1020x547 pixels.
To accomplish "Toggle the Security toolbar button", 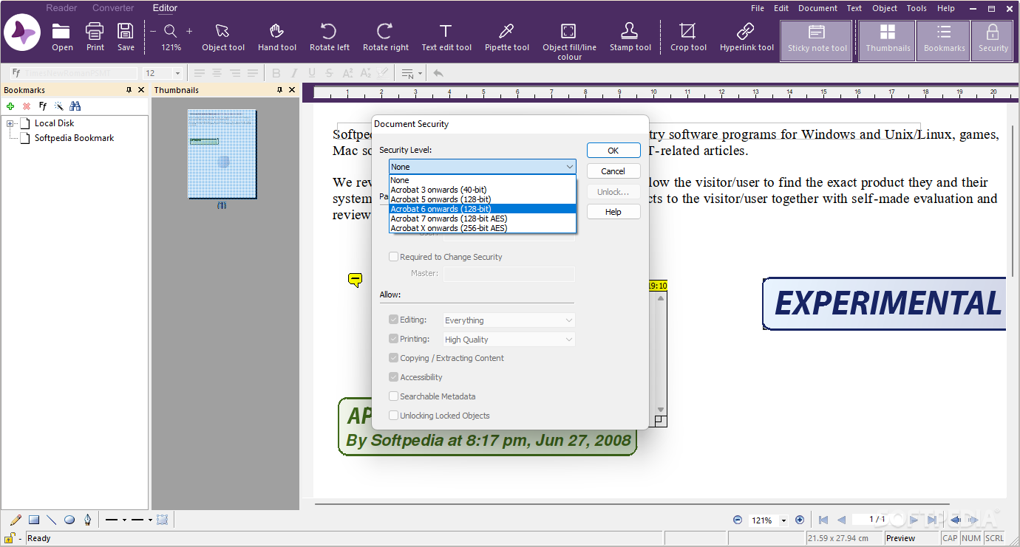I will [x=993, y=41].
